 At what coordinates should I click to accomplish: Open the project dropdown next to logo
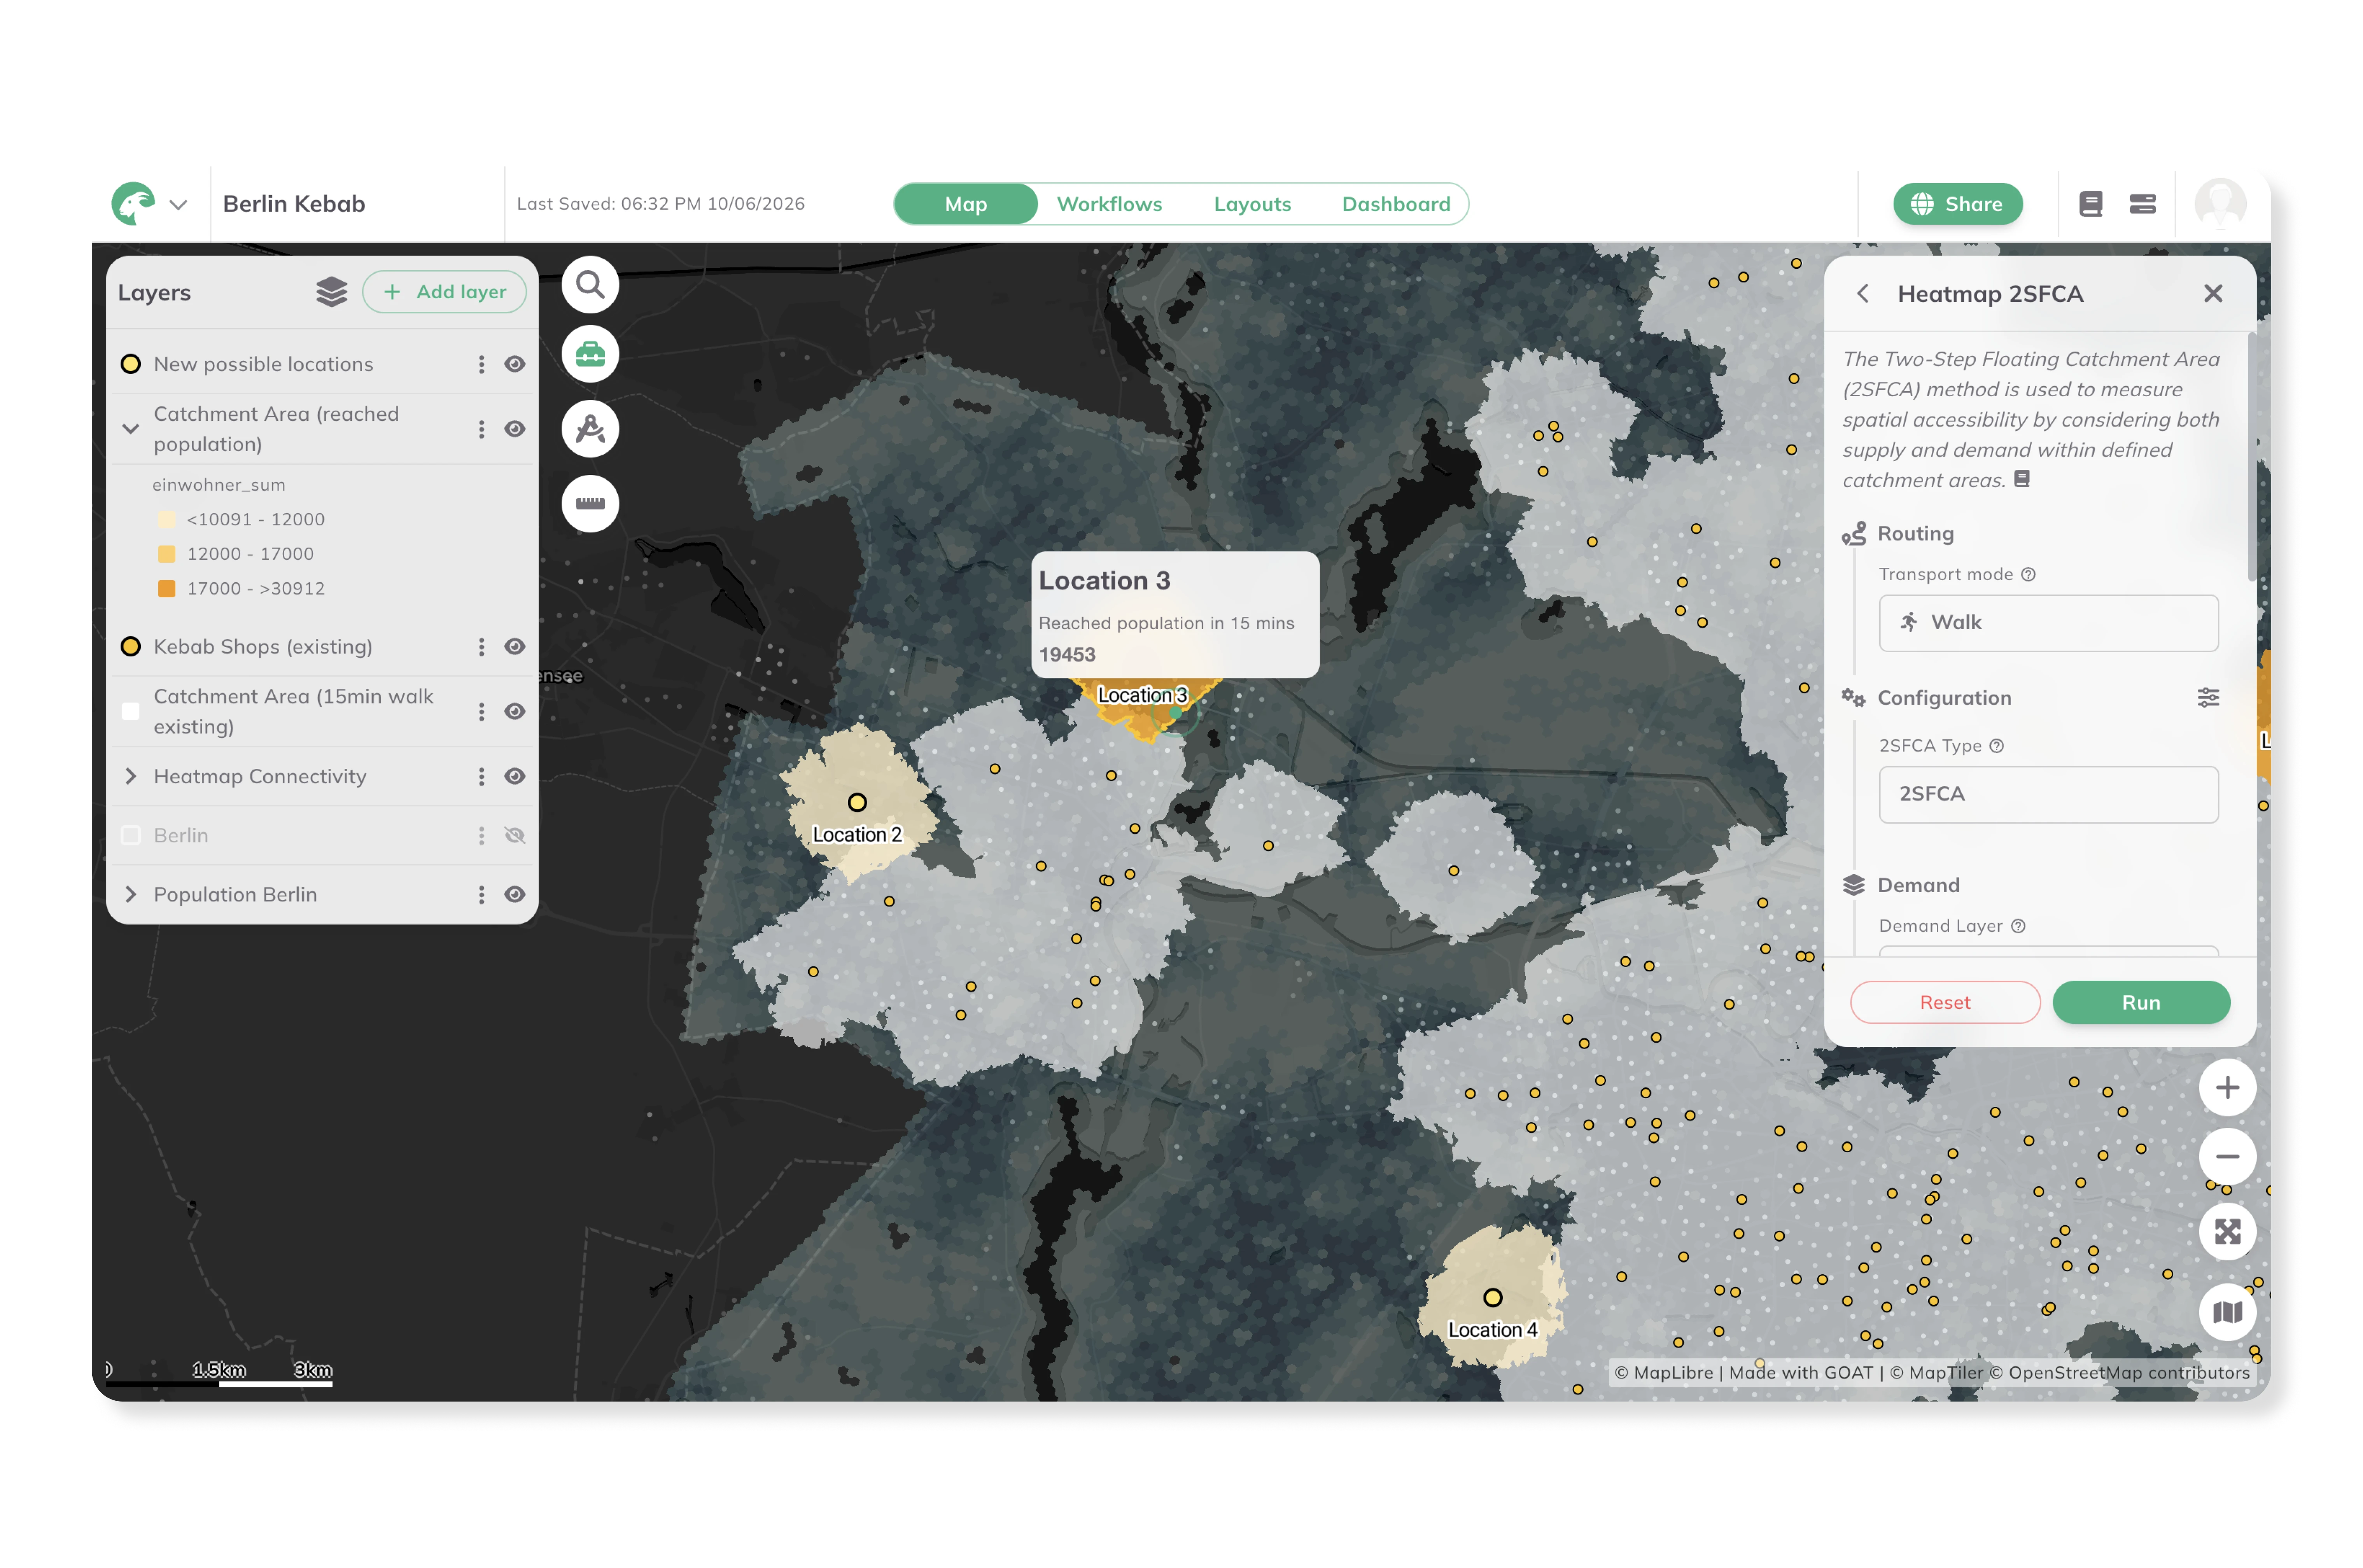(178, 205)
